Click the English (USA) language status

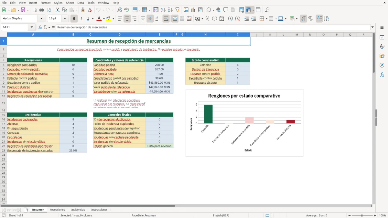pyautogui.click(x=221, y=215)
